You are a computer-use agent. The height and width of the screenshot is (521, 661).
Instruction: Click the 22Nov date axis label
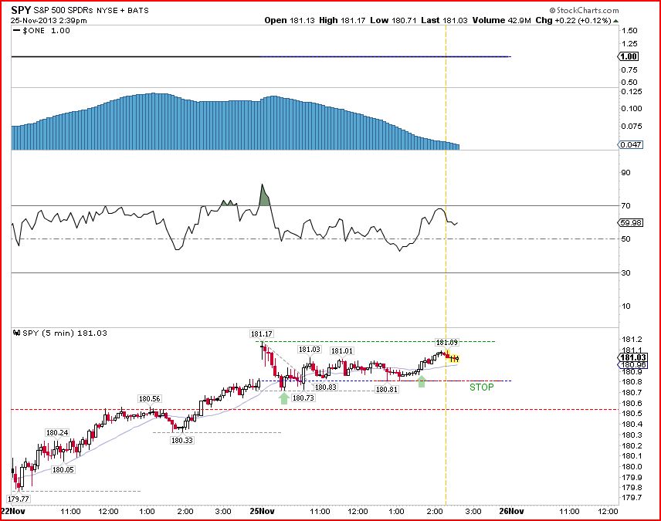pos(13,511)
